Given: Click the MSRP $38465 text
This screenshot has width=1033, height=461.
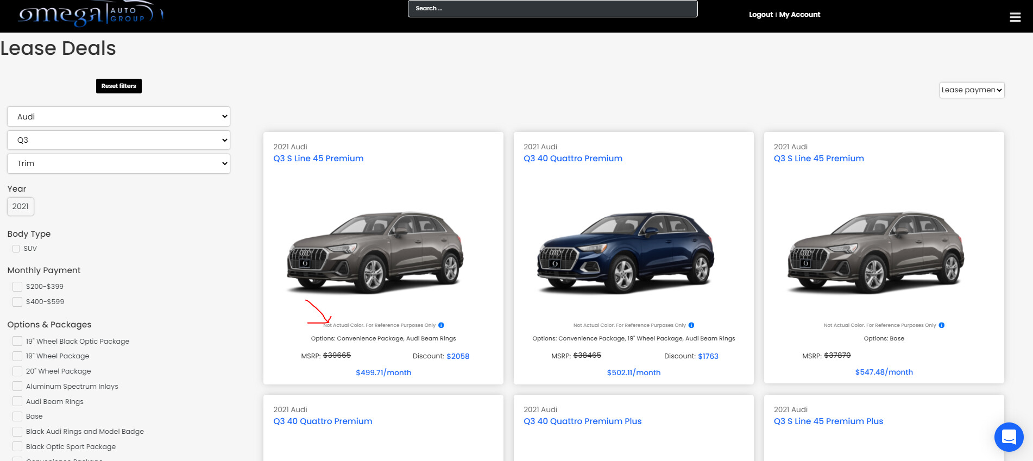Looking at the screenshot, I should coord(576,356).
